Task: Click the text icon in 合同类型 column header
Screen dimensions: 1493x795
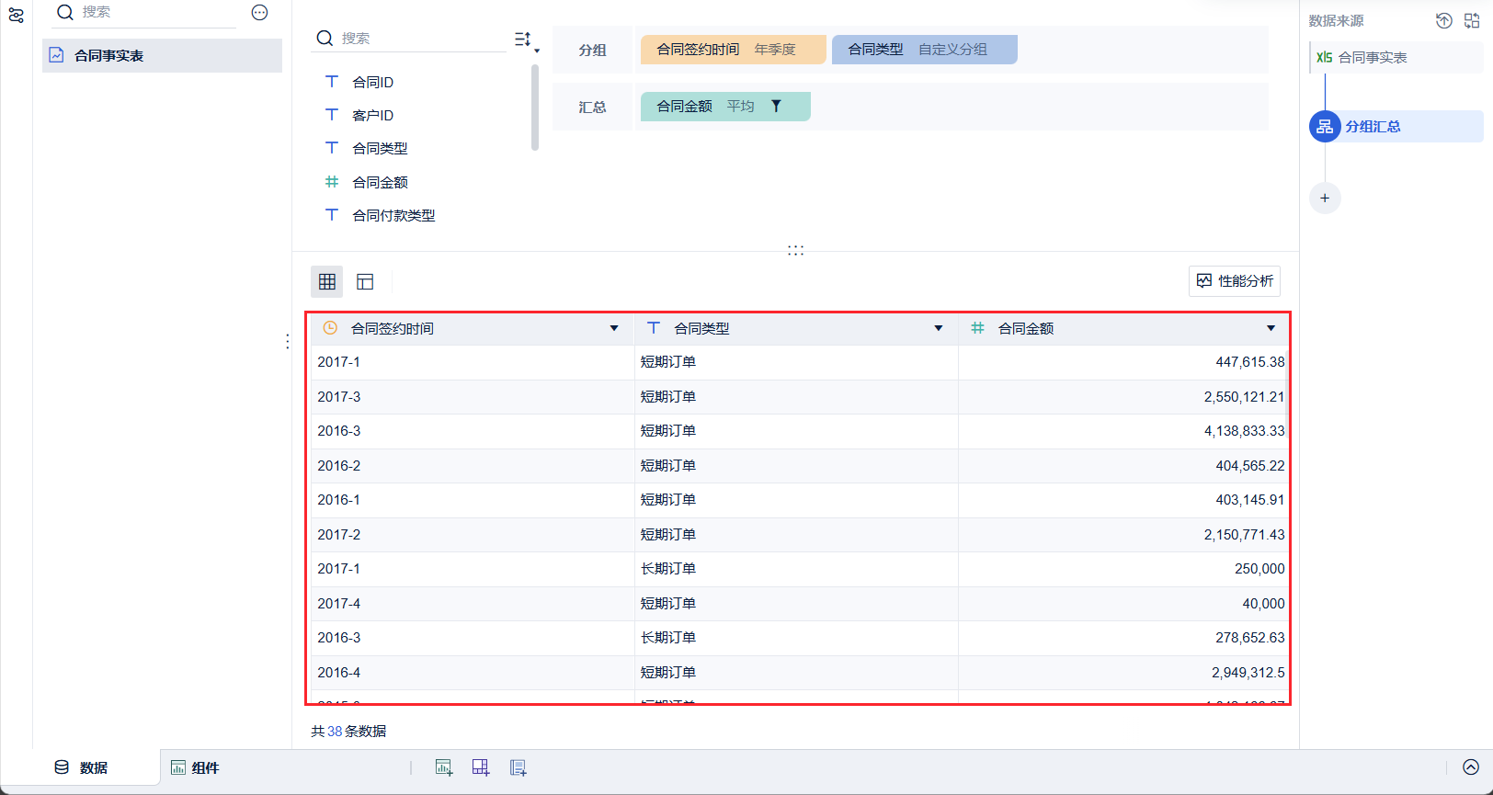Action: tap(654, 328)
